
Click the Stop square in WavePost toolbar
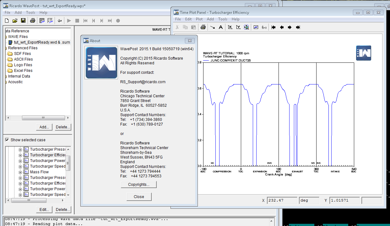click(77, 21)
